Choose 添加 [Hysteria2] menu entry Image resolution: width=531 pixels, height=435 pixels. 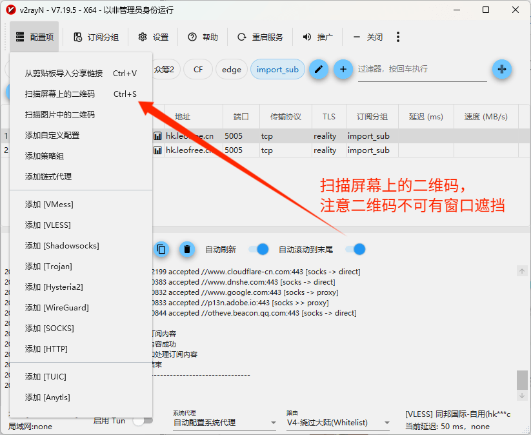click(81, 287)
